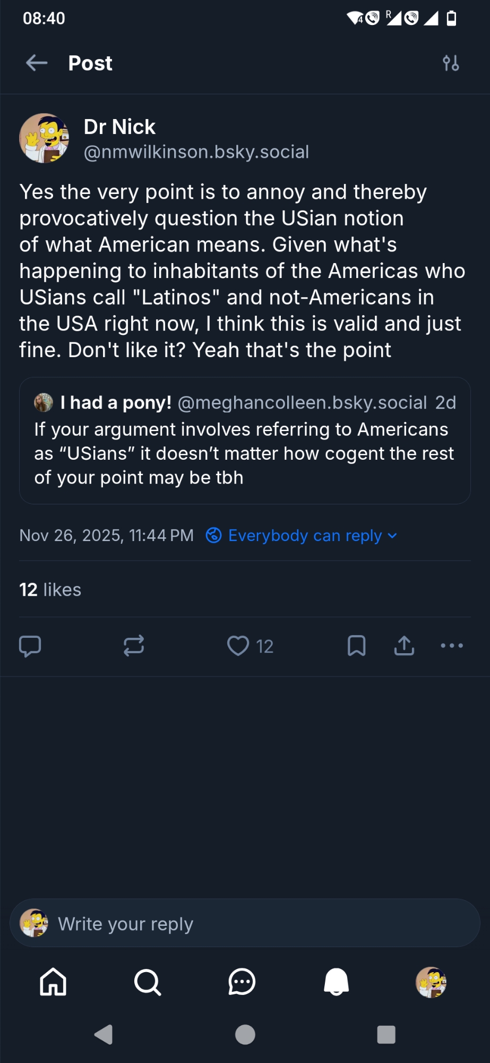The image size is (490, 1063).
Task: Like the post with the heart icon
Action: click(x=238, y=646)
